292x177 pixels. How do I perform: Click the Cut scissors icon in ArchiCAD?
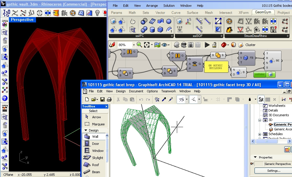coord(118,99)
